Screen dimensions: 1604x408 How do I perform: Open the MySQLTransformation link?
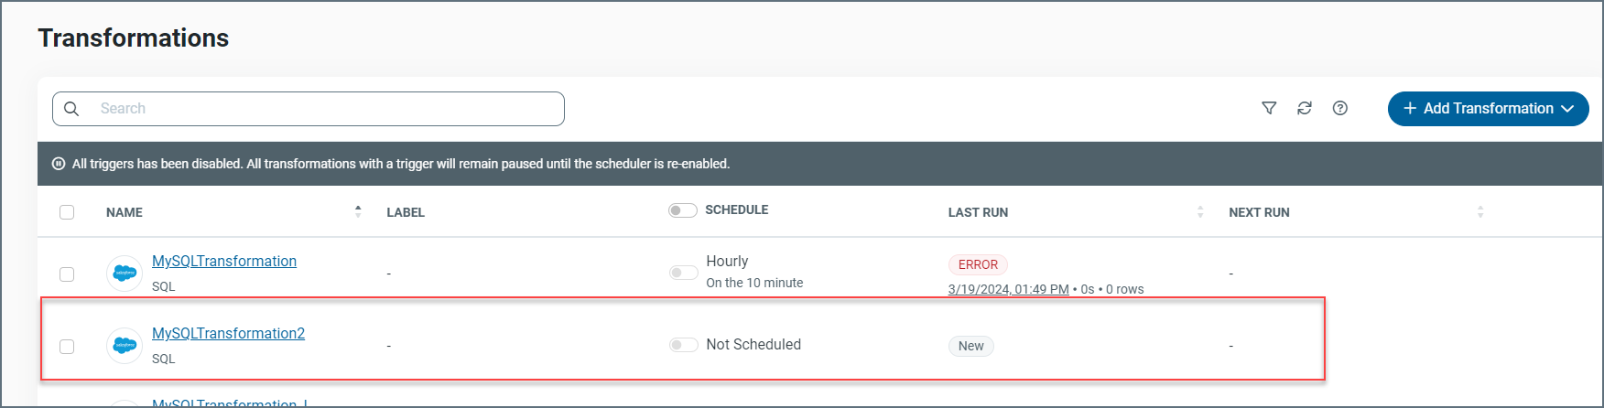tap(224, 262)
